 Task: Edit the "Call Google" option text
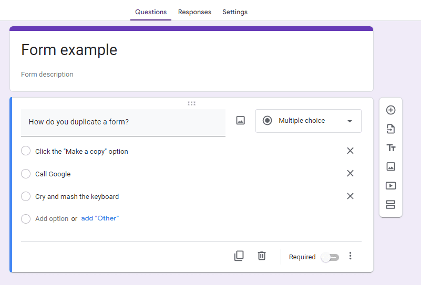click(x=53, y=174)
